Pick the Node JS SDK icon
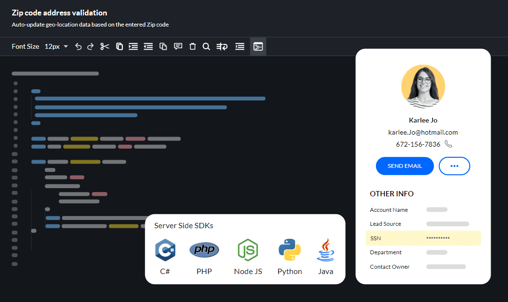 coord(248,250)
